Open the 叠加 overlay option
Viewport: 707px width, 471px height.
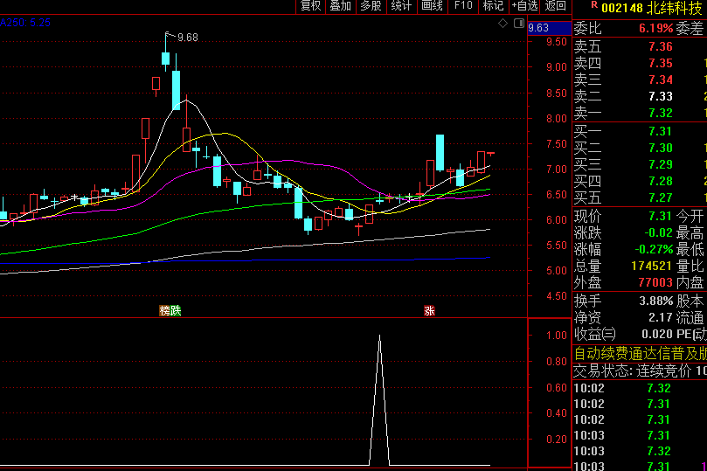340,6
